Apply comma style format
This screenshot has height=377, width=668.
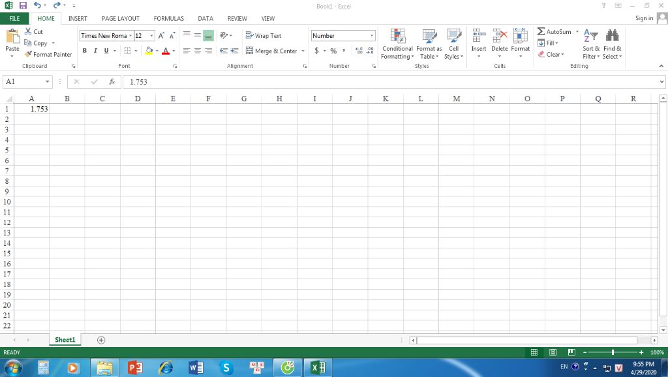point(343,51)
